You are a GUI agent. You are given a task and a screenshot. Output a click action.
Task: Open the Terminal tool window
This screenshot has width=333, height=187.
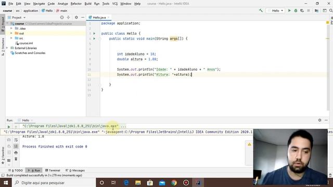[53, 170]
